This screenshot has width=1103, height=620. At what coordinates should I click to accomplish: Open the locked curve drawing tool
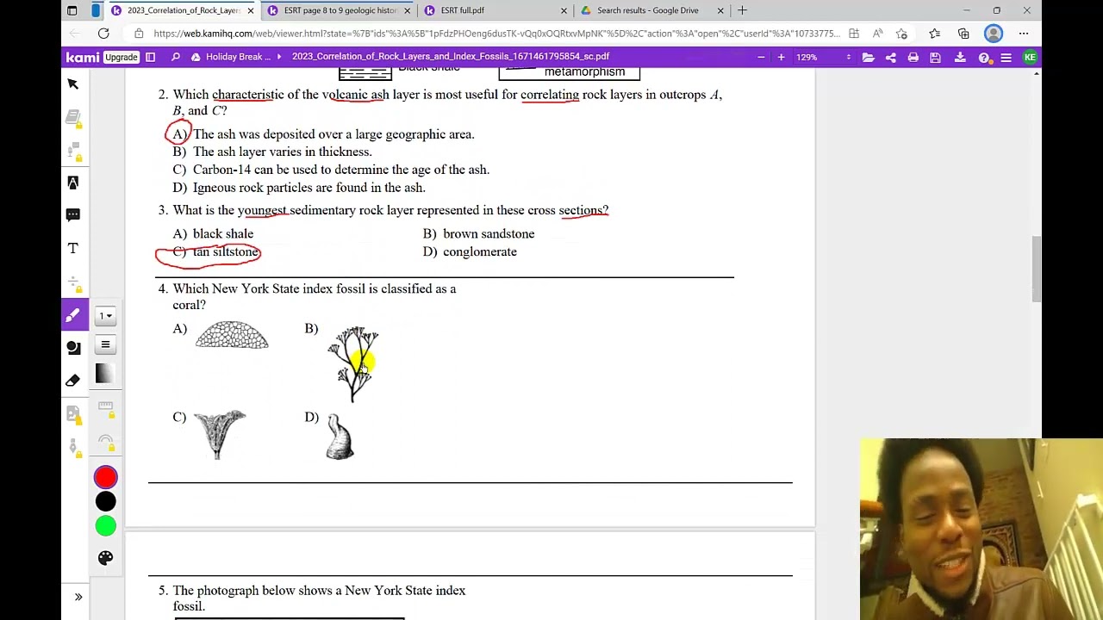pyautogui.click(x=105, y=443)
